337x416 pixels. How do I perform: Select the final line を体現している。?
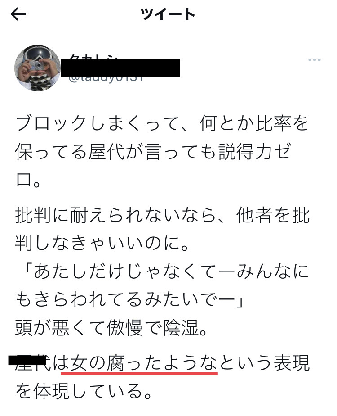coord(84,391)
